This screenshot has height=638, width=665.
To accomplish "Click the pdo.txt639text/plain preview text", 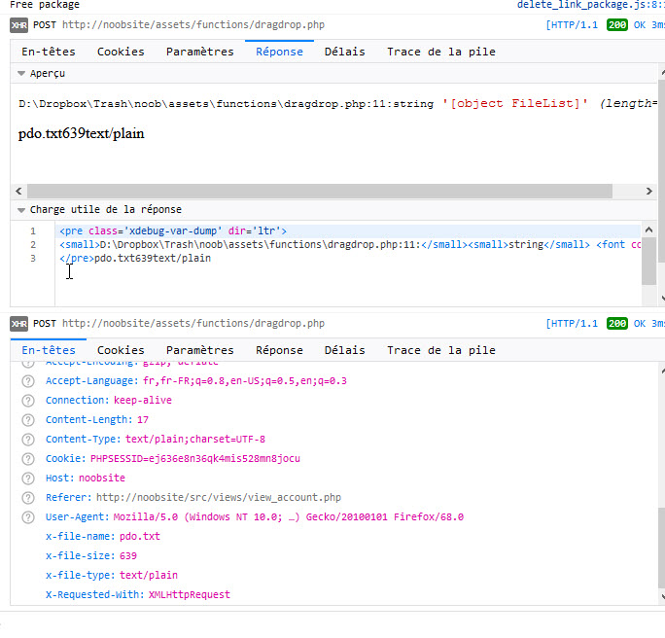I will 81,134.
